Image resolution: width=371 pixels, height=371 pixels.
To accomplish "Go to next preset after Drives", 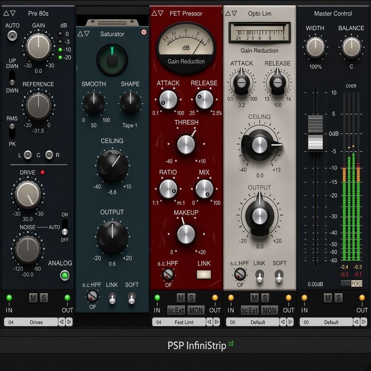I will [x=69, y=322].
